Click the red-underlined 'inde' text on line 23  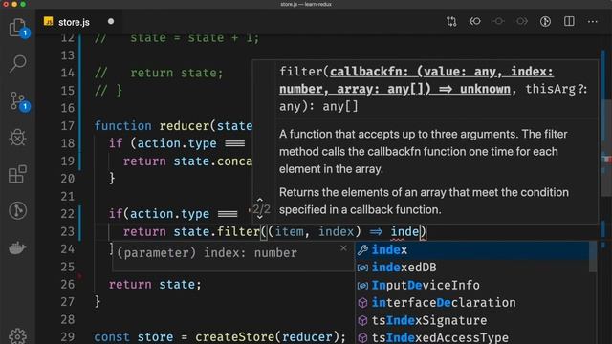(x=404, y=231)
